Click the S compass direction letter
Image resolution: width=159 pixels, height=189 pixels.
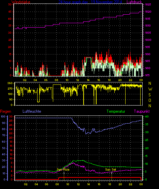(x=149, y=95)
